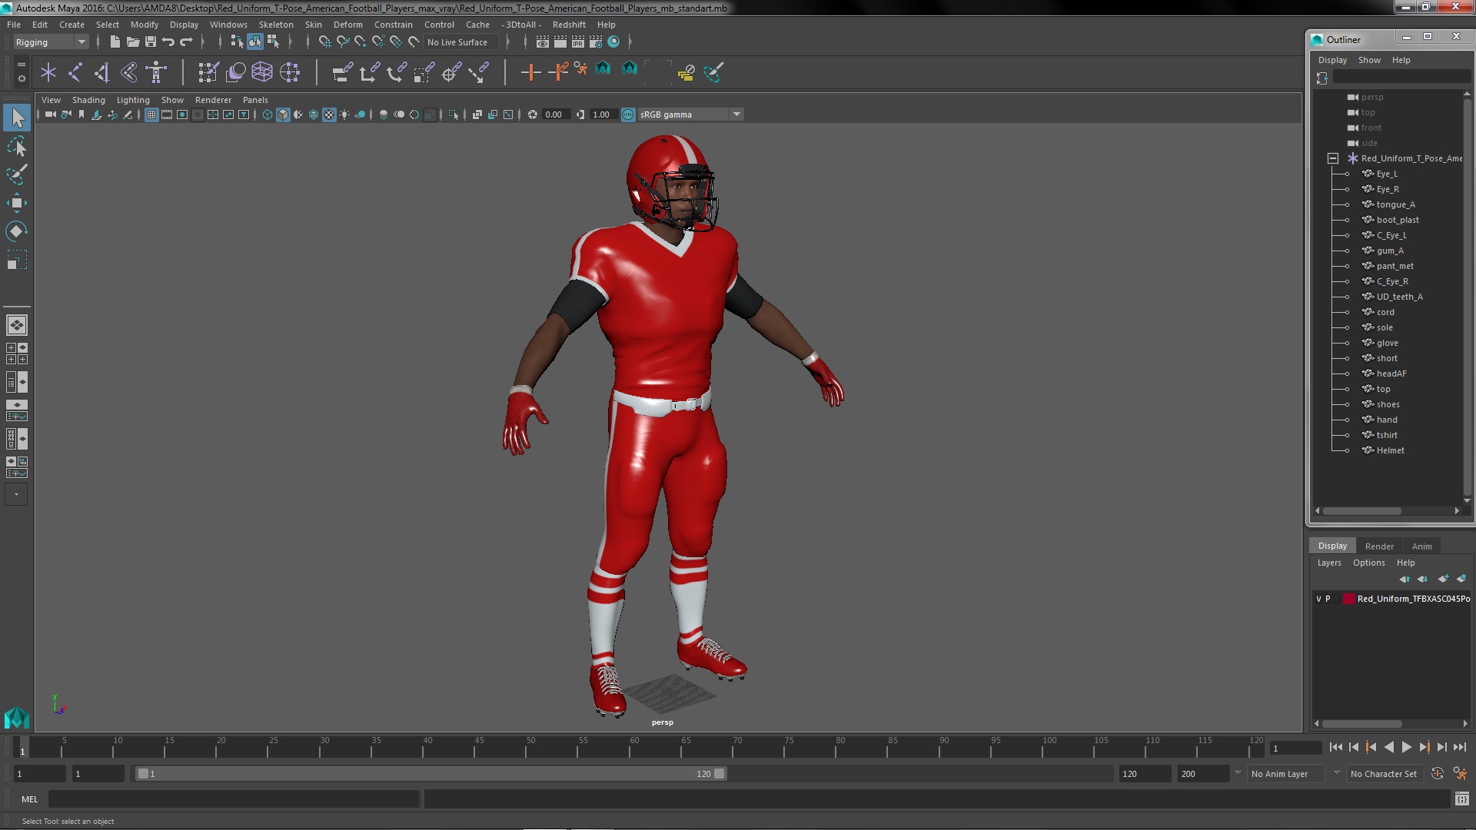Switch to the Render layer tab
The width and height of the screenshot is (1476, 830).
pyautogui.click(x=1379, y=546)
